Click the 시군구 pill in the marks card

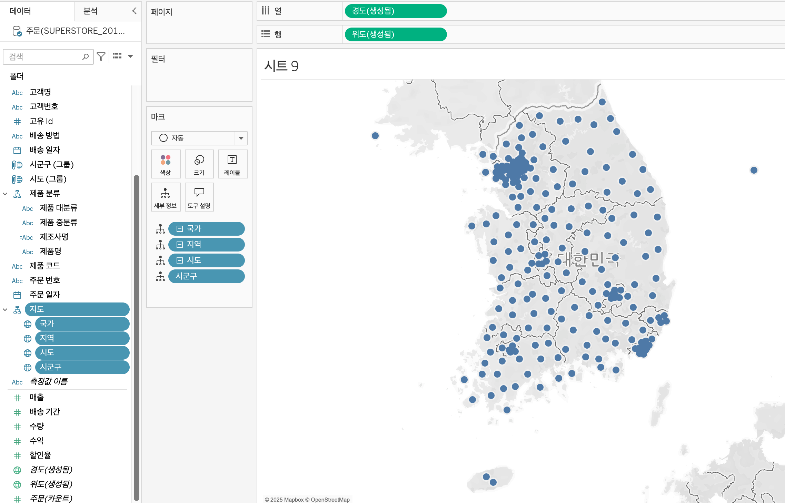click(207, 276)
